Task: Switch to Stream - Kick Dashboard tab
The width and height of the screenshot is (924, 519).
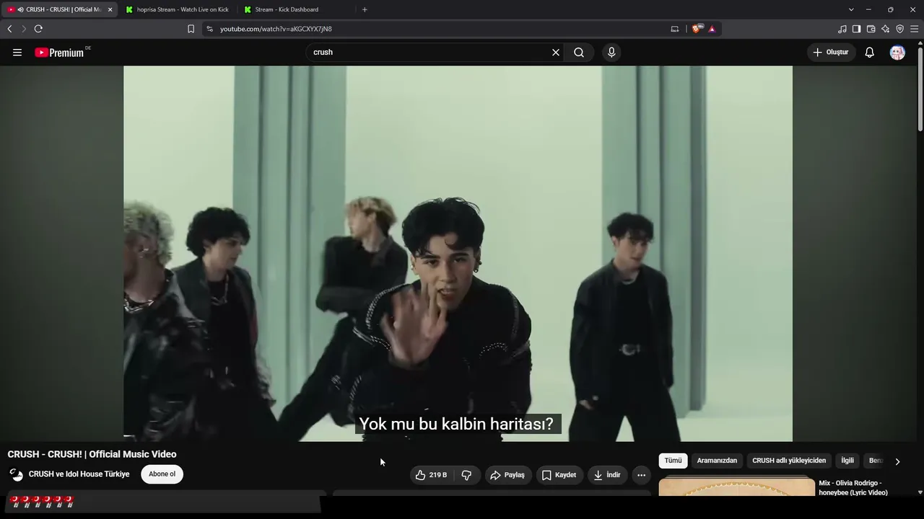Action: coord(296,9)
